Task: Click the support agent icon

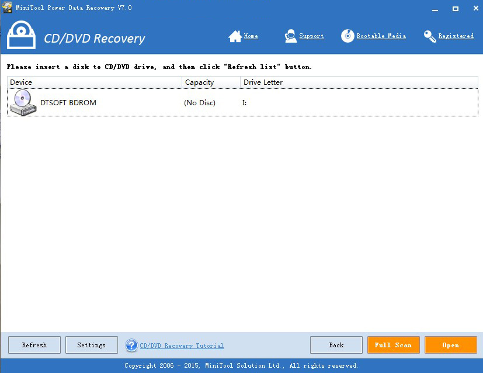Action: click(290, 36)
